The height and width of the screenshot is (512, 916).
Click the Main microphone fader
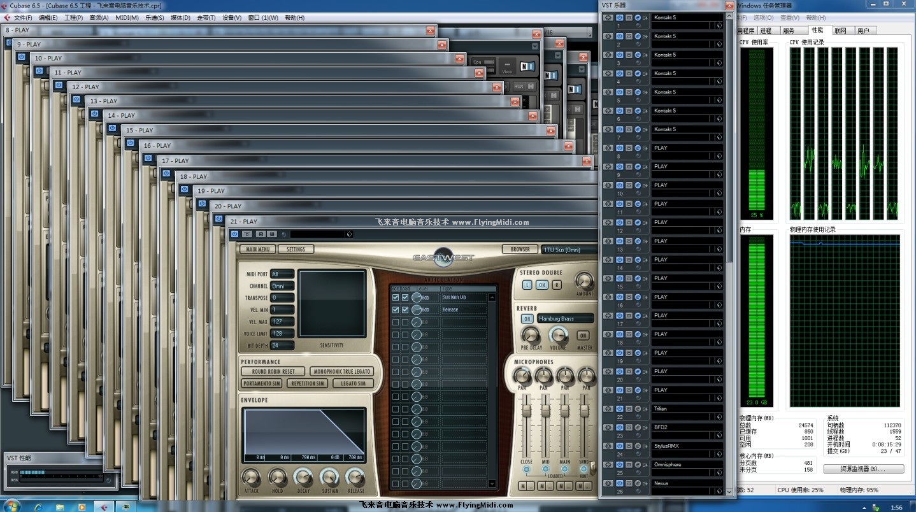[564, 411]
